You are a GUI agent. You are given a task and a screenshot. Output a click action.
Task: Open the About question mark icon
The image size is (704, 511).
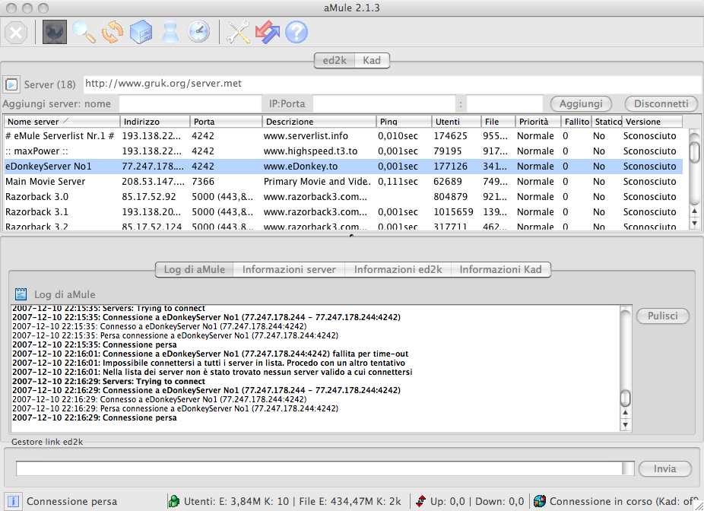pos(297,33)
